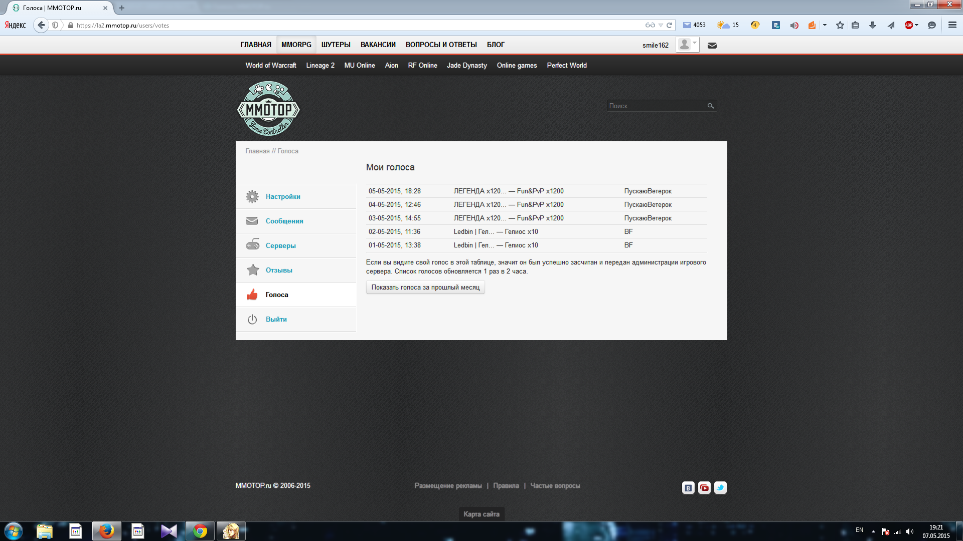Select the ШУТЕРЫ top menu item
Viewport: 963px width, 541px height.
pos(336,45)
